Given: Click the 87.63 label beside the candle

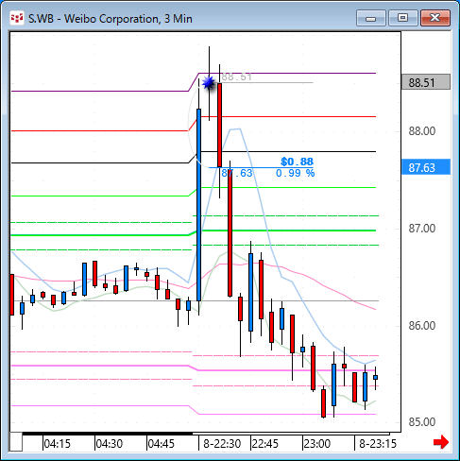Looking at the screenshot, I should click(237, 173).
